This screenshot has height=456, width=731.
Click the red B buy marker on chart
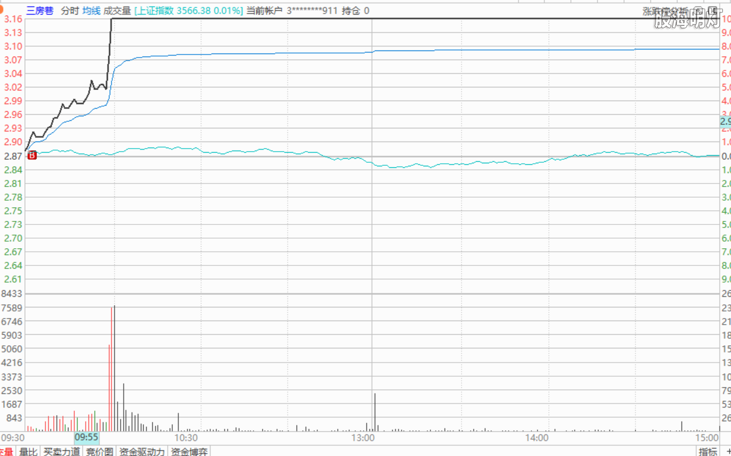pyautogui.click(x=32, y=155)
